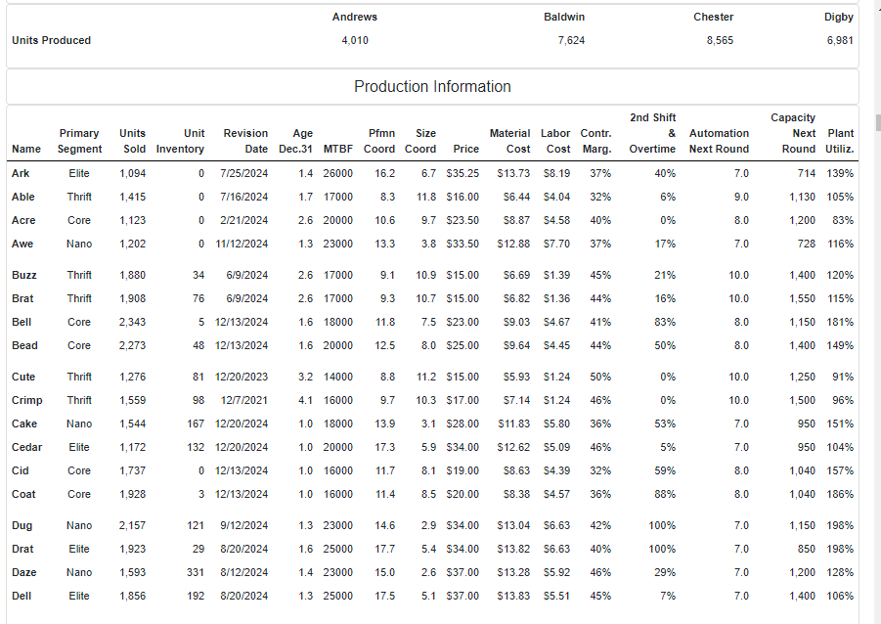This screenshot has width=881, height=624.
Task: Click Dug's plant utilization 198%
Action: click(x=840, y=525)
